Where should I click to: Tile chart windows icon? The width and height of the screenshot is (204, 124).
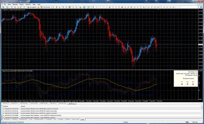(x=70, y=7)
